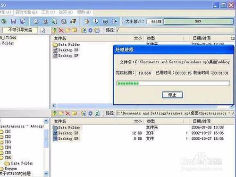236x177 pixels.
Task: Click red X Delete in local file toolbar
Action: tap(68, 113)
